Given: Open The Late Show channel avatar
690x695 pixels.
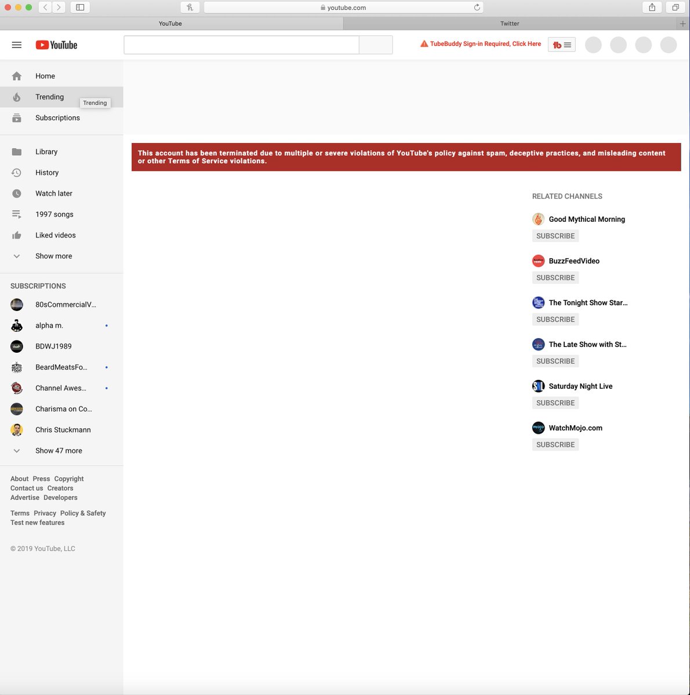Looking at the screenshot, I should (x=538, y=344).
